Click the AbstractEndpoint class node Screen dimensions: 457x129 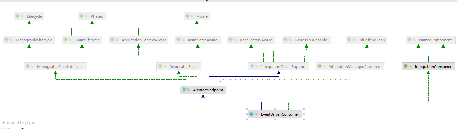[x=203, y=90]
